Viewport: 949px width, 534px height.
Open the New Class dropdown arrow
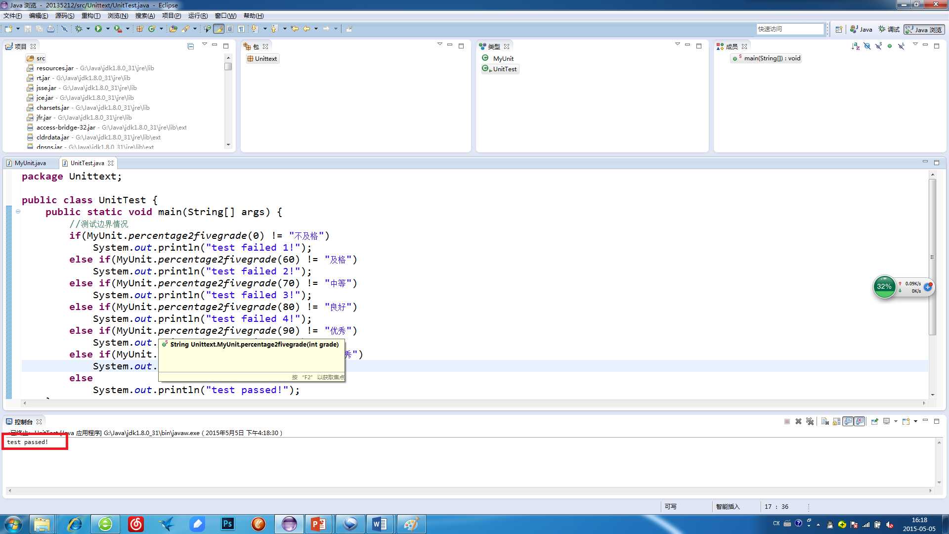pos(161,29)
